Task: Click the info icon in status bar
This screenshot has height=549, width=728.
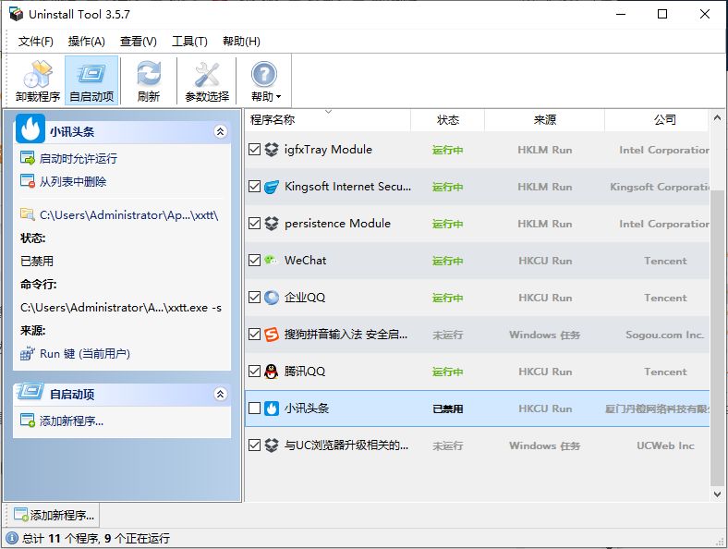Action: pos(12,538)
